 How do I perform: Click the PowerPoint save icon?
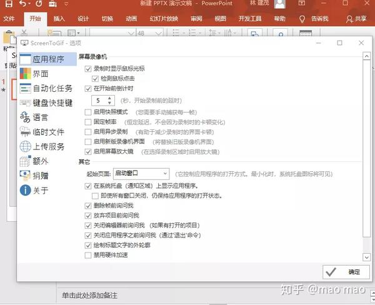9,4
